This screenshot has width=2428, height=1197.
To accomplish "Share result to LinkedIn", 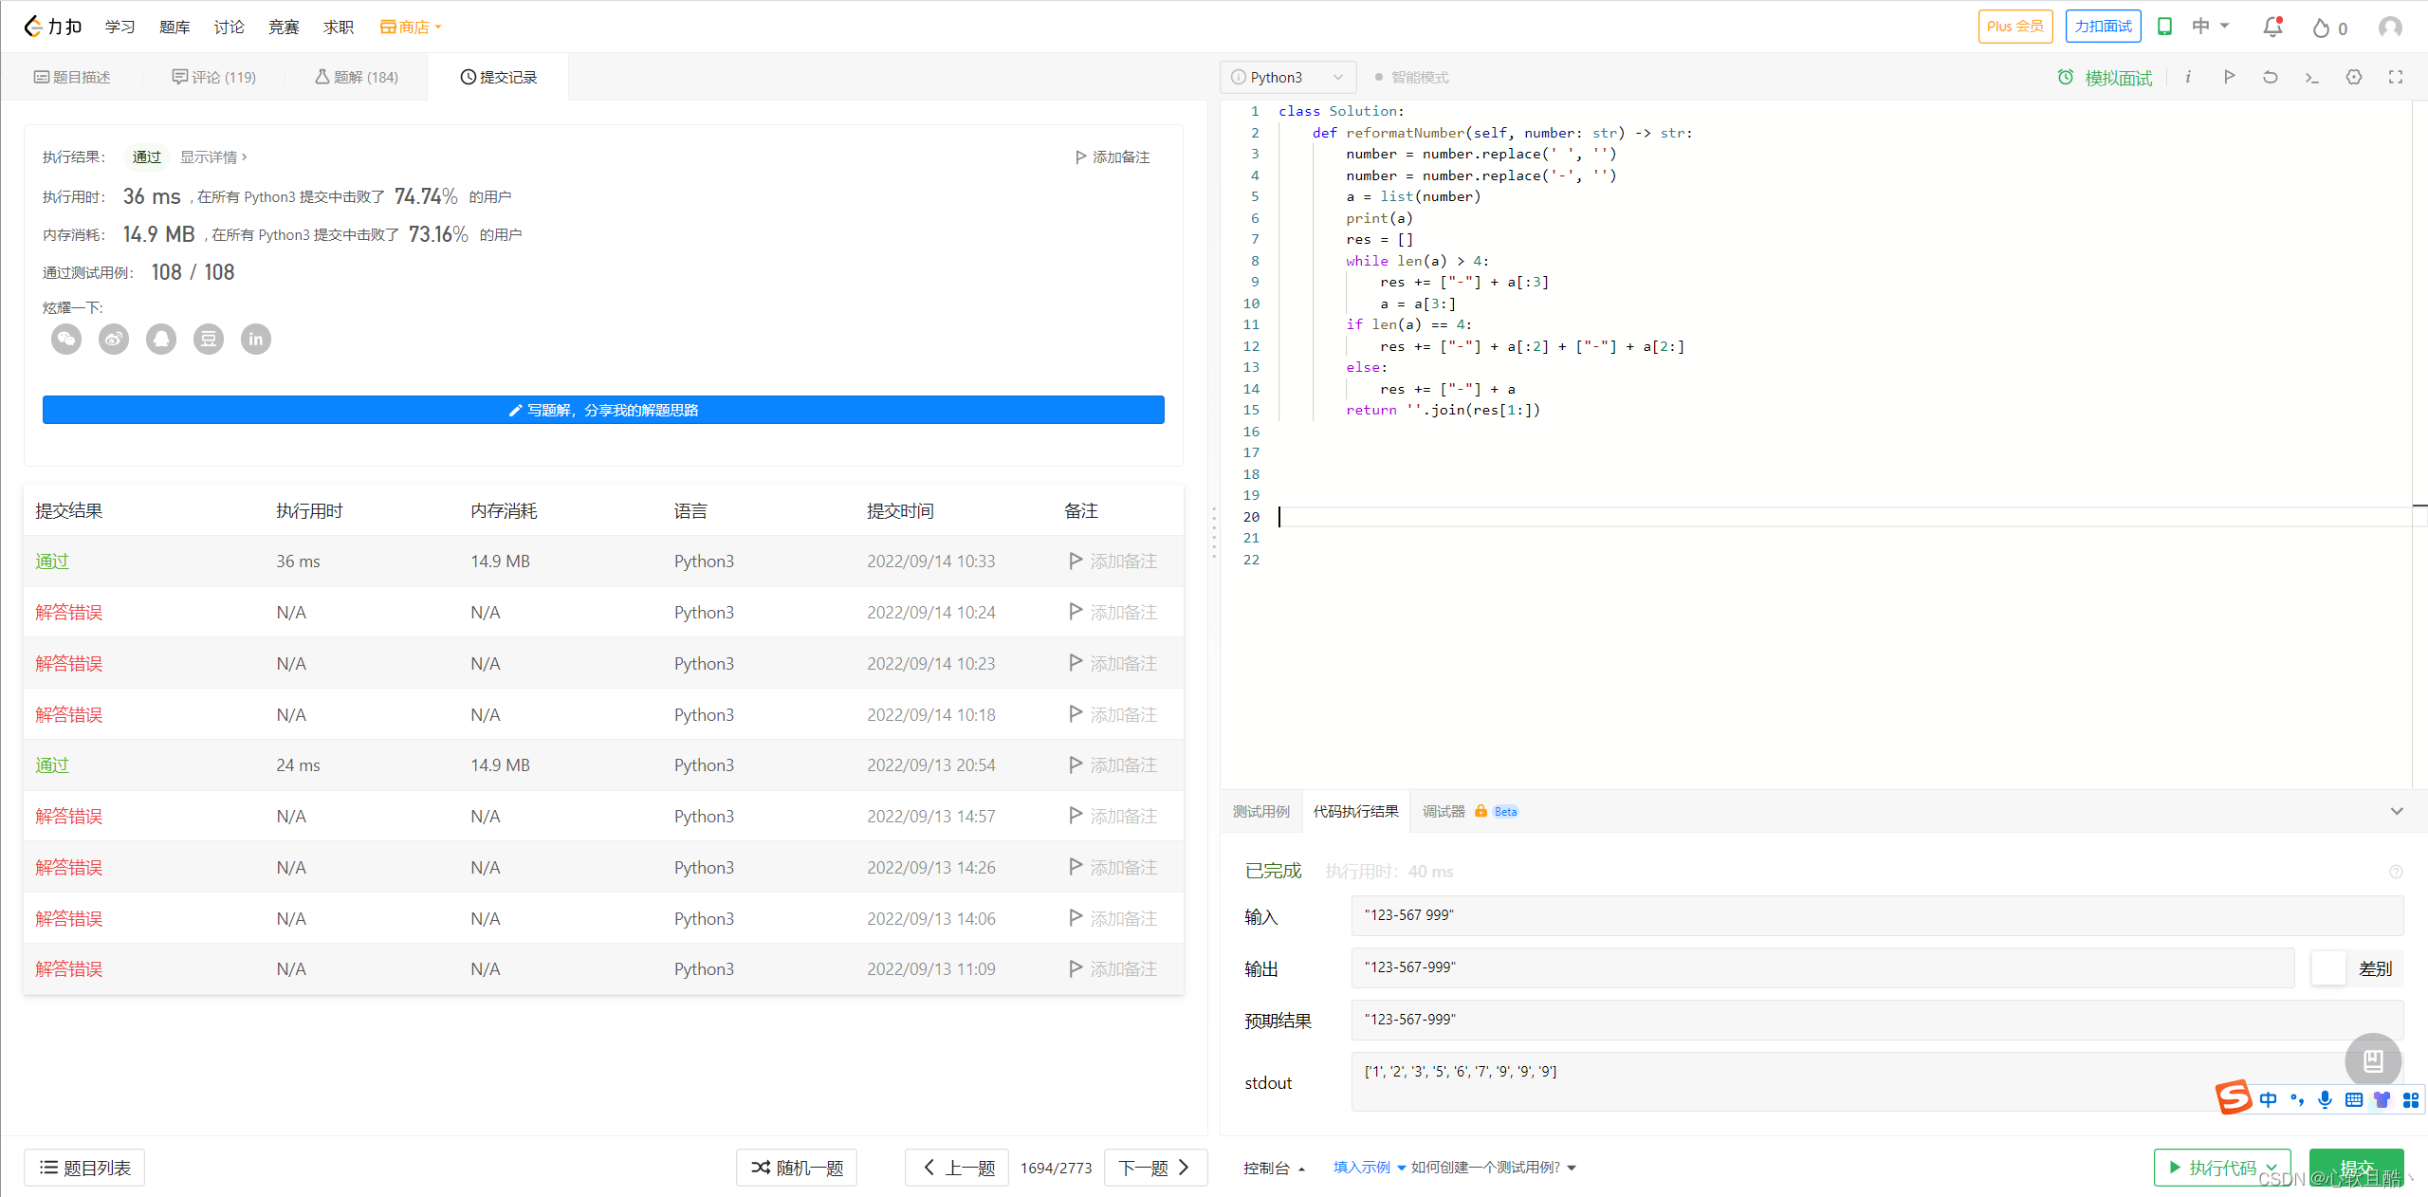I will [x=256, y=339].
